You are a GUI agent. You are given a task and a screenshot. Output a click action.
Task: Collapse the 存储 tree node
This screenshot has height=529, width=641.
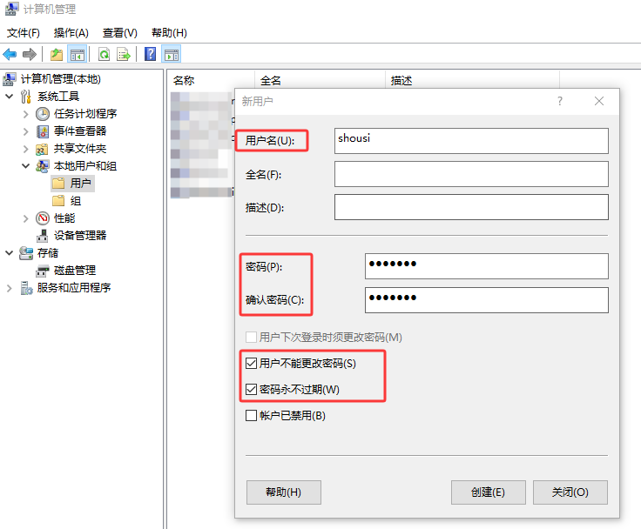coord(10,253)
